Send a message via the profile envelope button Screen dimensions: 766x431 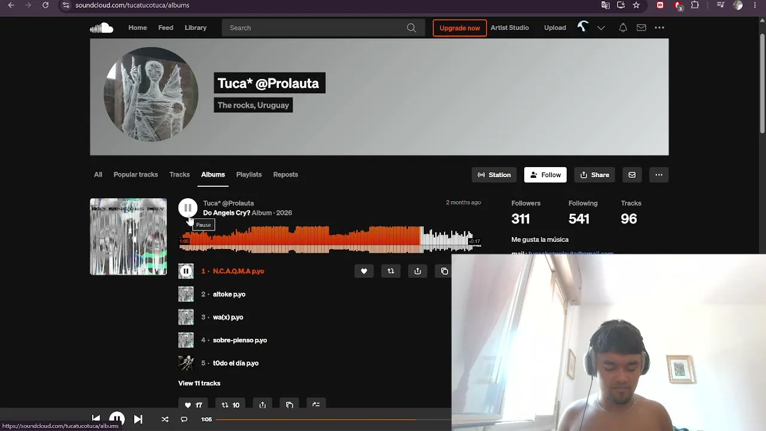[x=632, y=175]
